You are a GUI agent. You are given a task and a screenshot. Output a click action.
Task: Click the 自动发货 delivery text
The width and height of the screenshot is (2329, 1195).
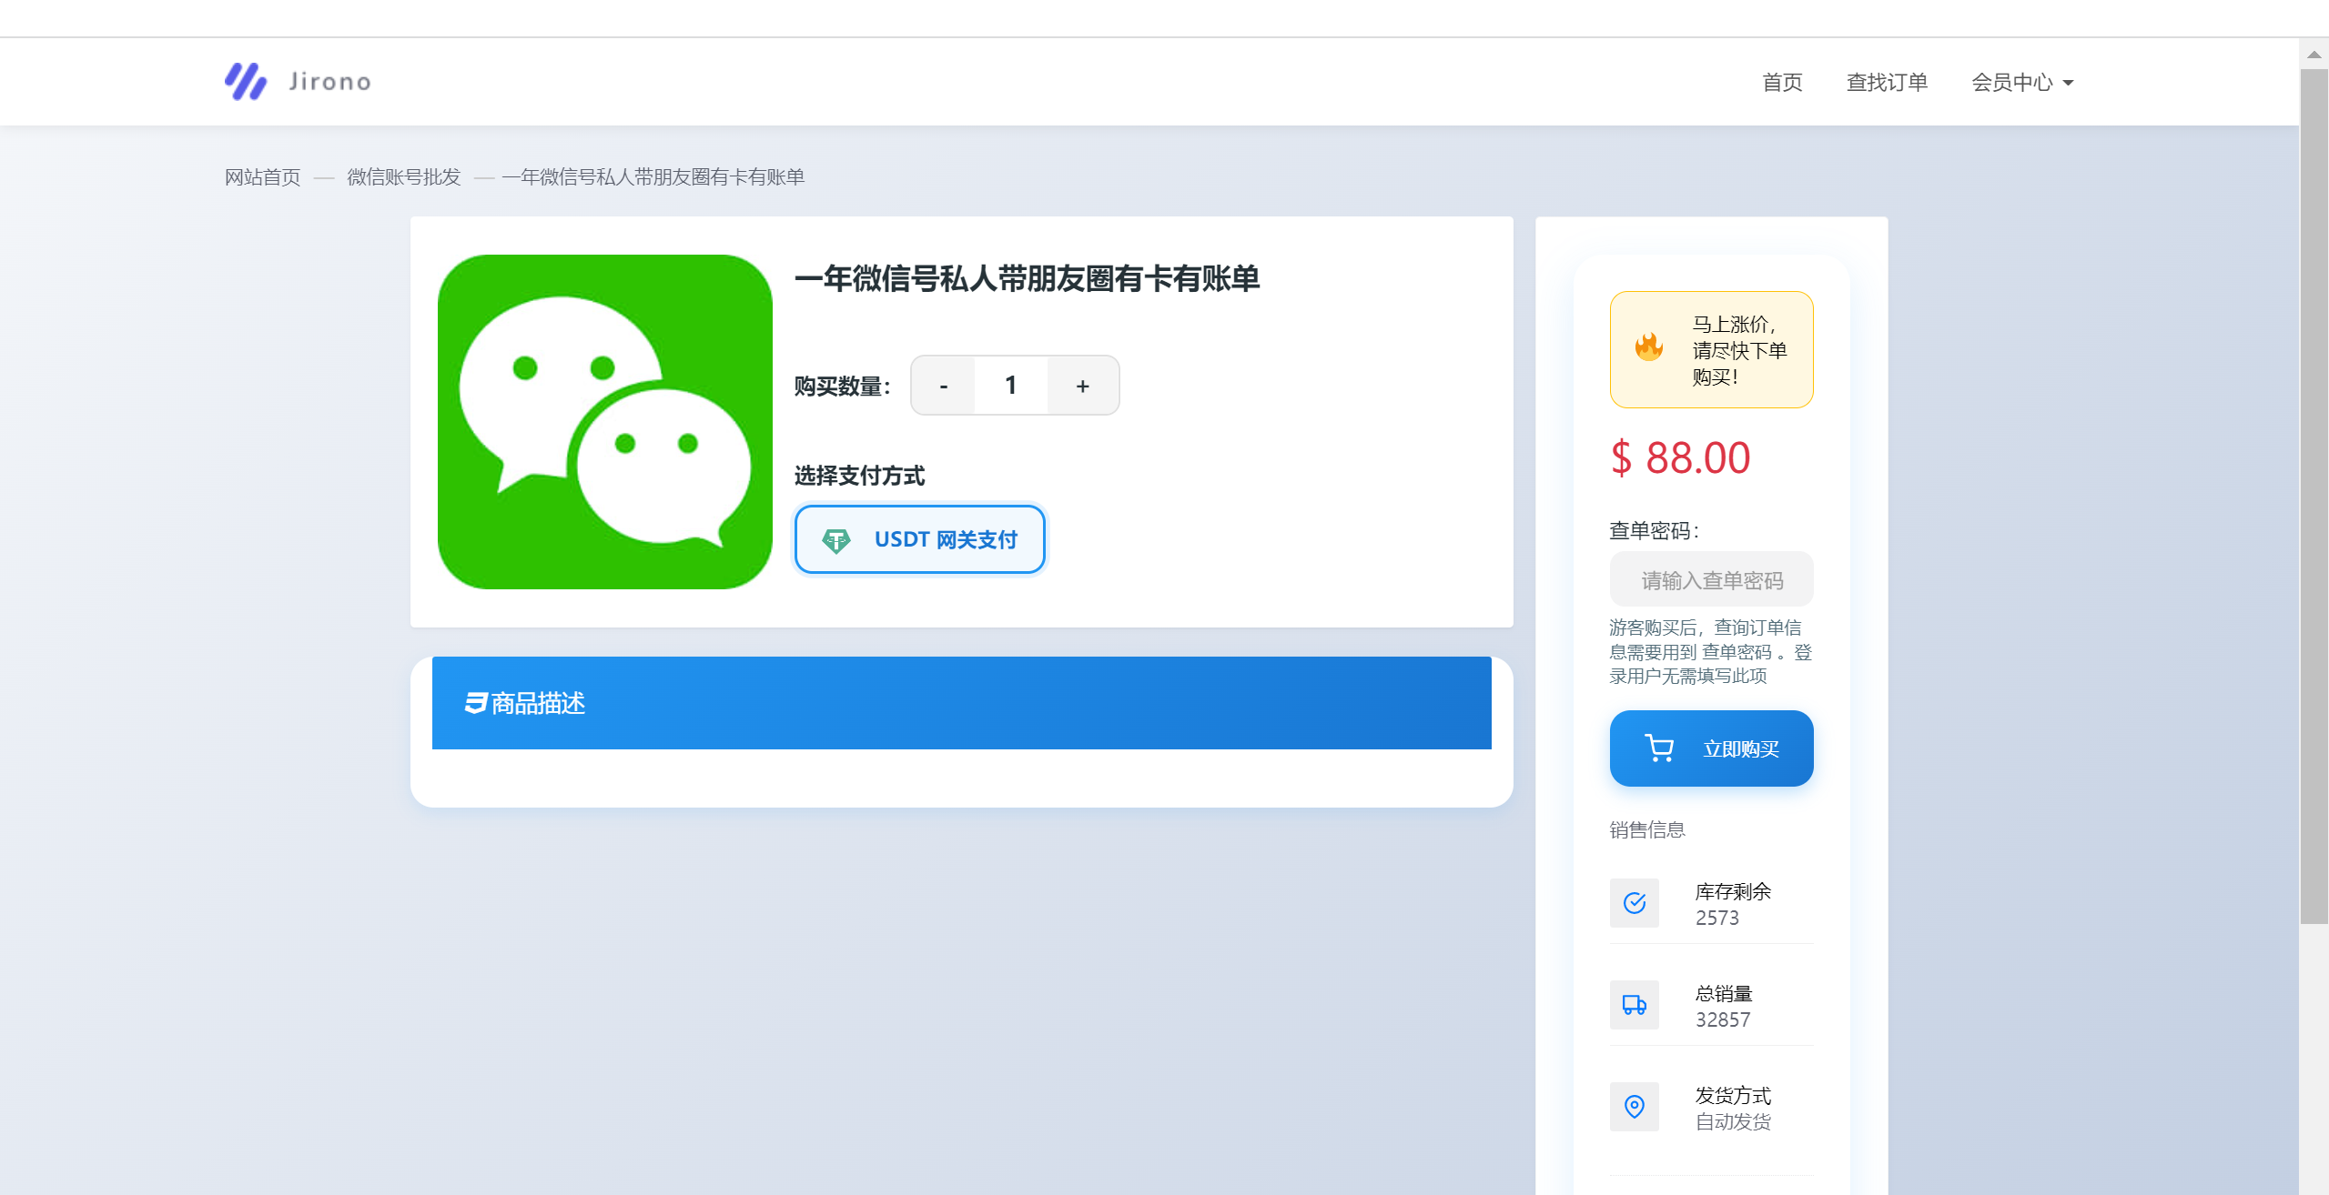coord(1733,1121)
